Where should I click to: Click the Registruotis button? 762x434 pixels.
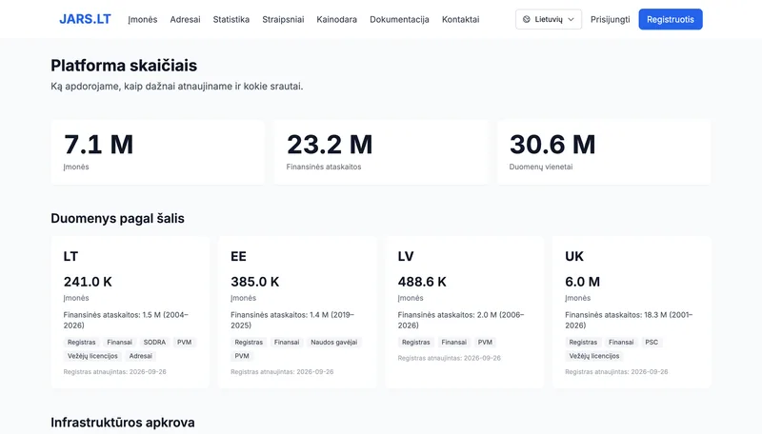671,19
